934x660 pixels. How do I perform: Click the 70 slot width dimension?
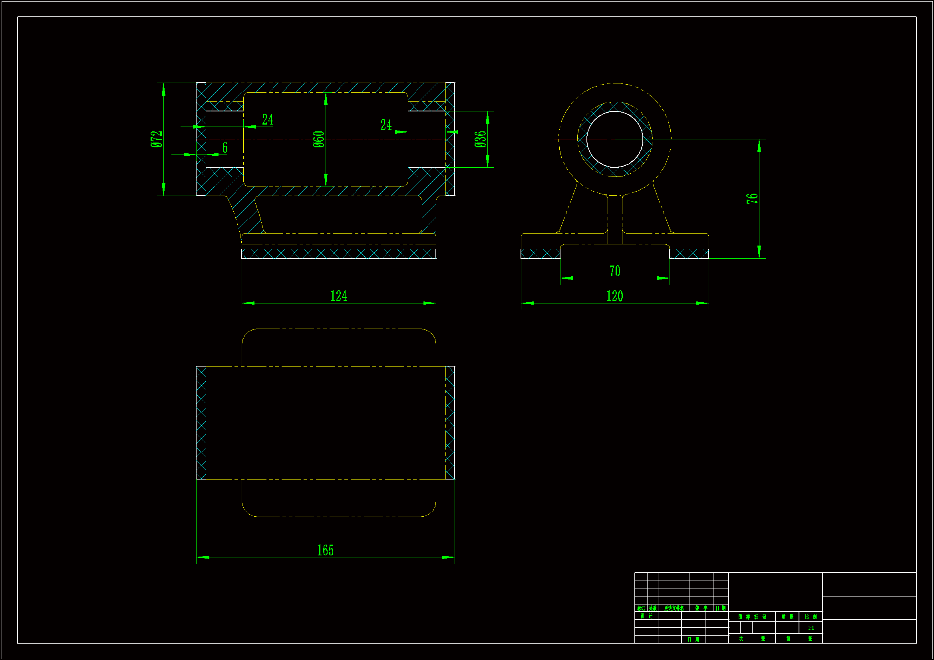[615, 271]
